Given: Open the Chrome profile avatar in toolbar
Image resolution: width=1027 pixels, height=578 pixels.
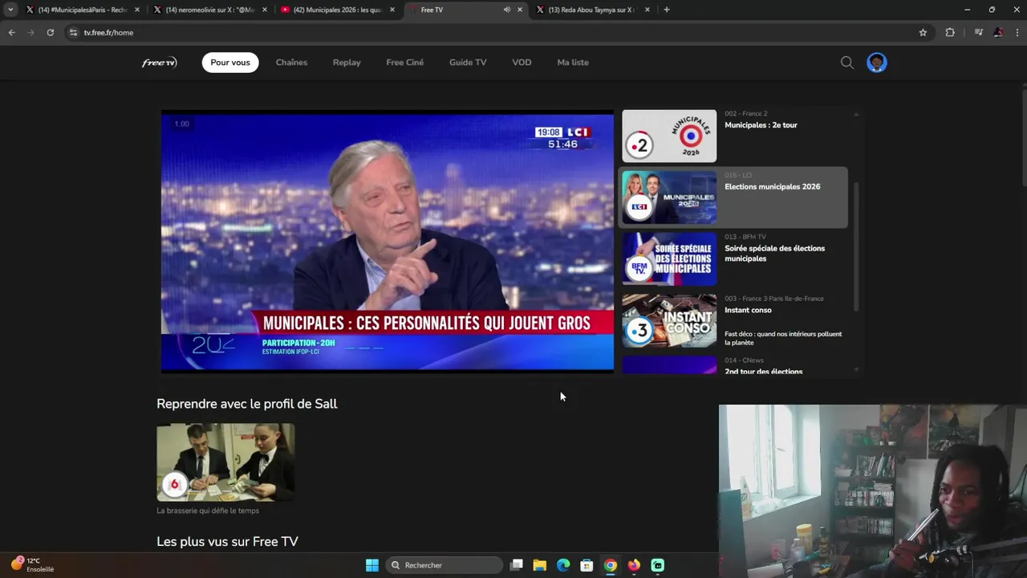Looking at the screenshot, I should 997,32.
